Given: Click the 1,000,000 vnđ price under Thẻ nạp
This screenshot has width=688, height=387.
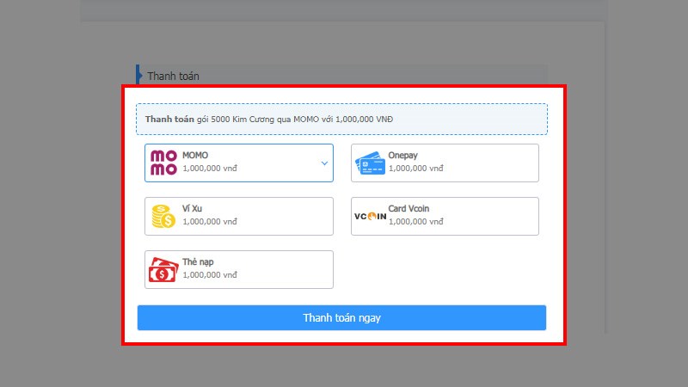Looking at the screenshot, I should click(210, 274).
